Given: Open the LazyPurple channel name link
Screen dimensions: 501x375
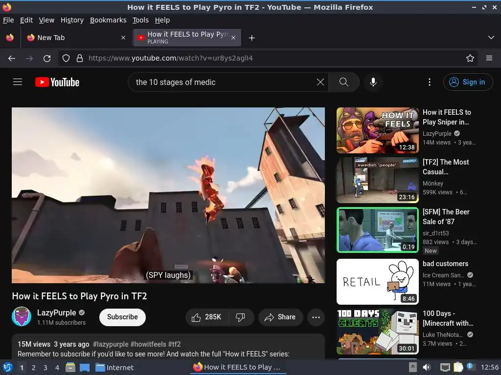Looking at the screenshot, I should (57, 312).
